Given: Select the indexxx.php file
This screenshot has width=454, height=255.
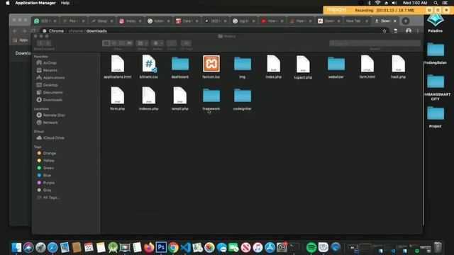Looking at the screenshot, I should pos(148,98).
